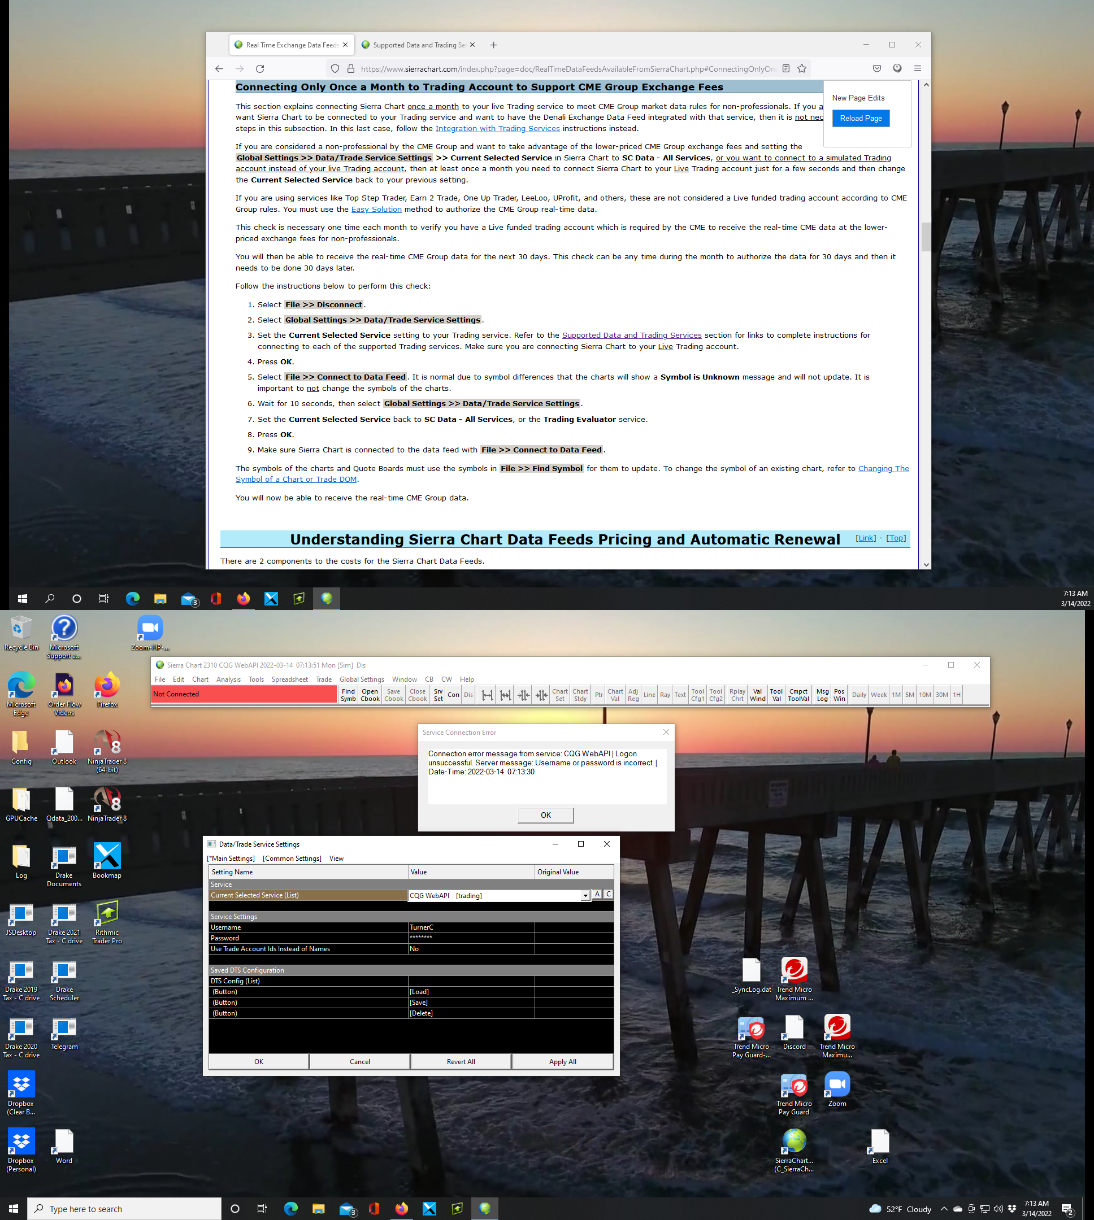The height and width of the screenshot is (1220, 1094).
Task: Open the Excel desktop shortcut
Action: pos(880,1147)
